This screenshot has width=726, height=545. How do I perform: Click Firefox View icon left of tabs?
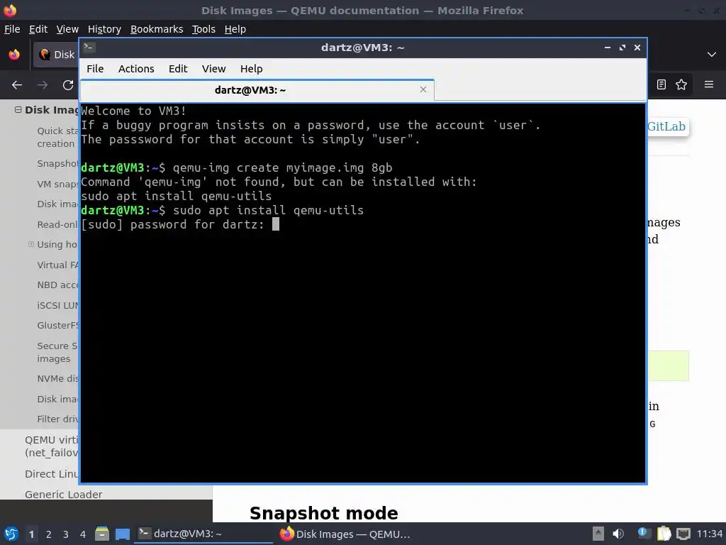(14, 55)
